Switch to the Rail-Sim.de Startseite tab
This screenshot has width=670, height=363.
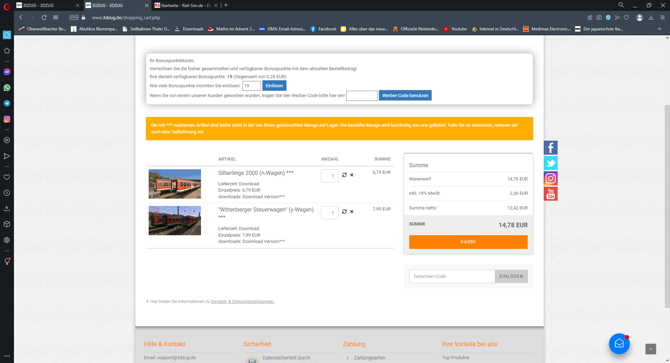coord(186,5)
